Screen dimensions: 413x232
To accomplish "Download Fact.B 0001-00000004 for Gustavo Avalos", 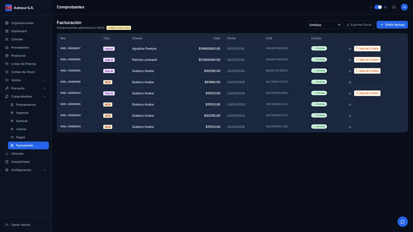I will (x=350, y=93).
